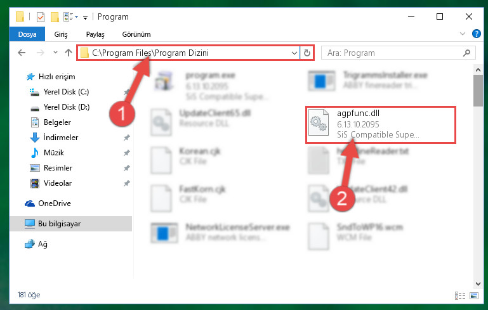Open the Dosya menu tab
The height and width of the screenshot is (310, 488).
coord(27,34)
